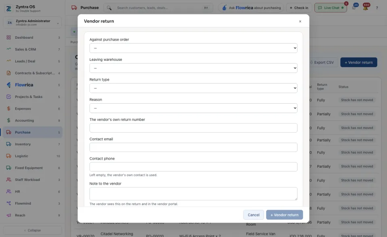Open the Expenses menu item

pyautogui.click(x=32, y=109)
